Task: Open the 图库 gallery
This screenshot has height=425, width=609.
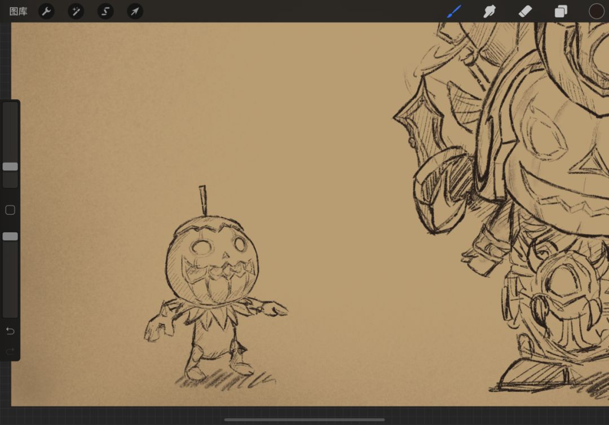Action: point(18,11)
